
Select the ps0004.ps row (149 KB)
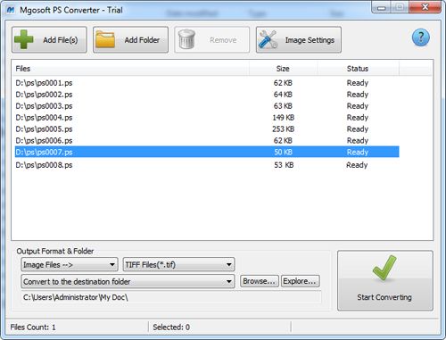point(207,118)
